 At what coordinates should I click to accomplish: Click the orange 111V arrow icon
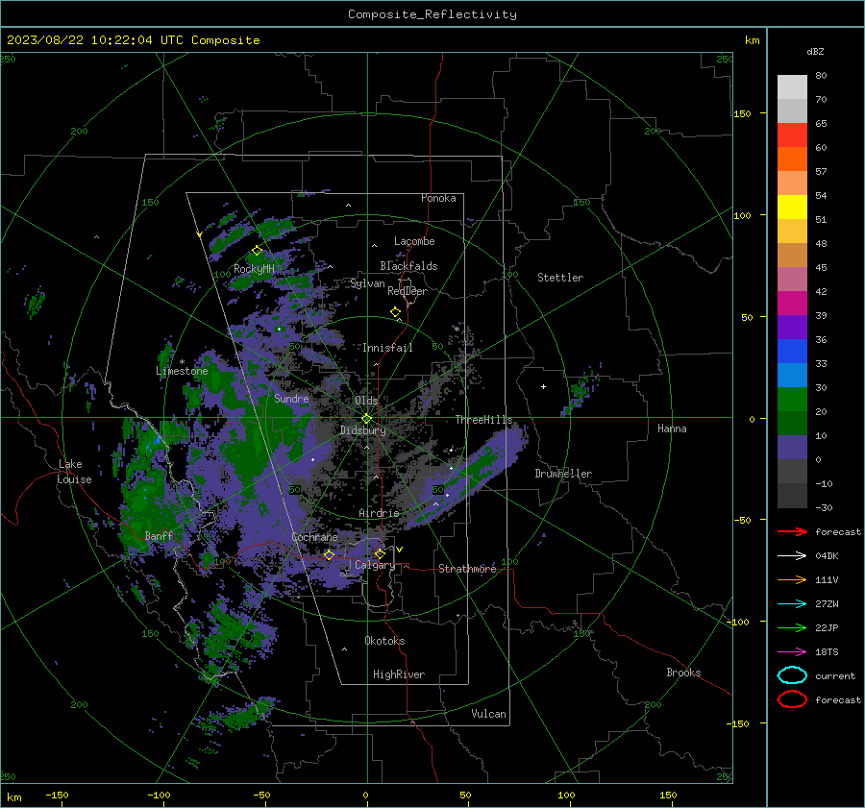[792, 579]
